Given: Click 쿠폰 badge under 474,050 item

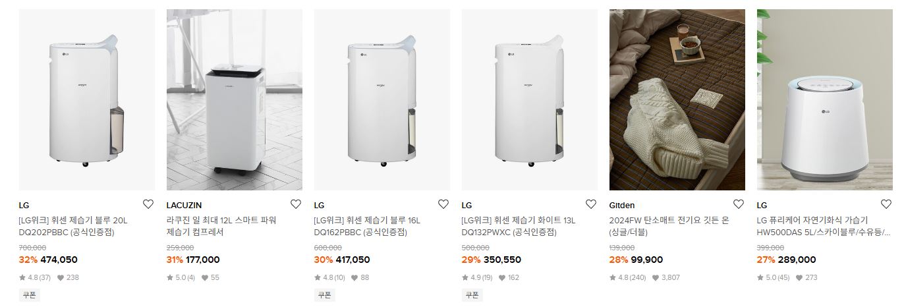Looking at the screenshot, I should coord(29,295).
